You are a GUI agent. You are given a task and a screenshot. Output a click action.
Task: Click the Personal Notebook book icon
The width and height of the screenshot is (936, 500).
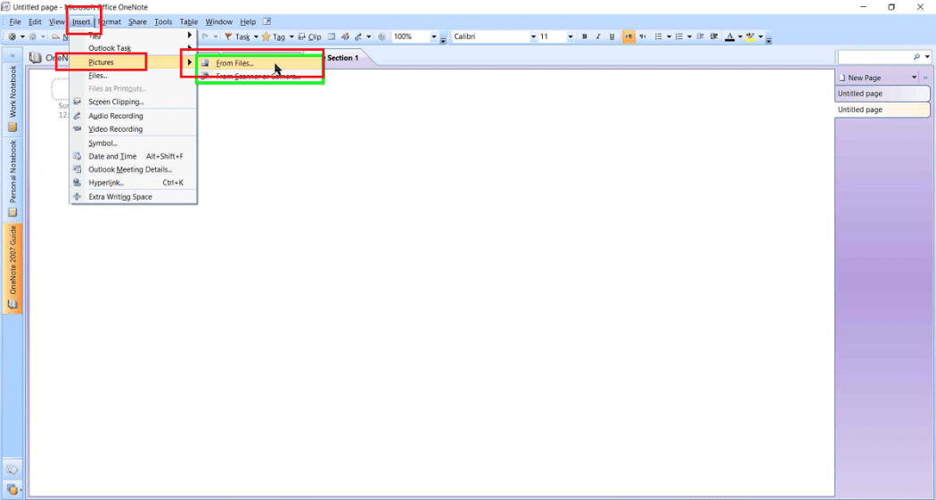12,212
